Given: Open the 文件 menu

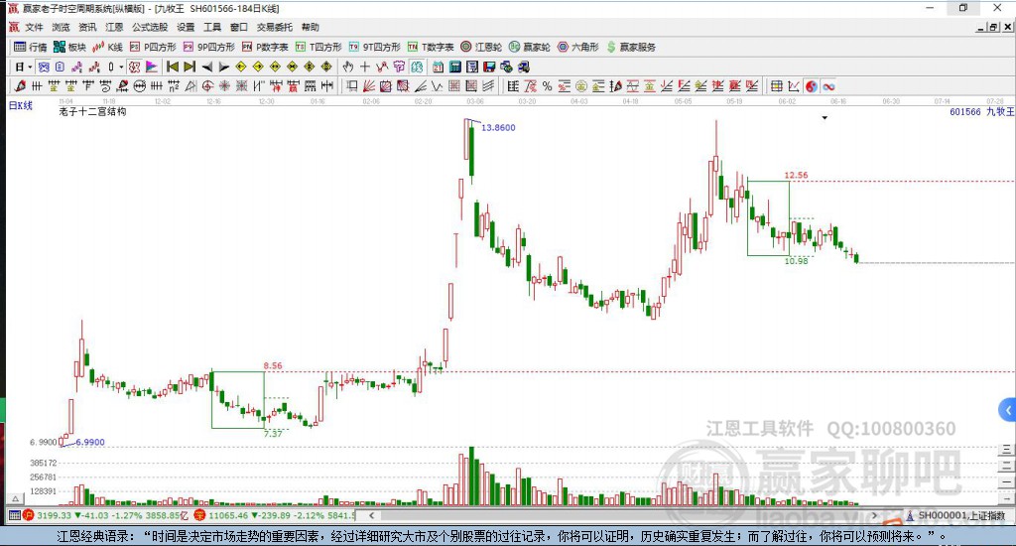Looking at the screenshot, I should [x=34, y=27].
